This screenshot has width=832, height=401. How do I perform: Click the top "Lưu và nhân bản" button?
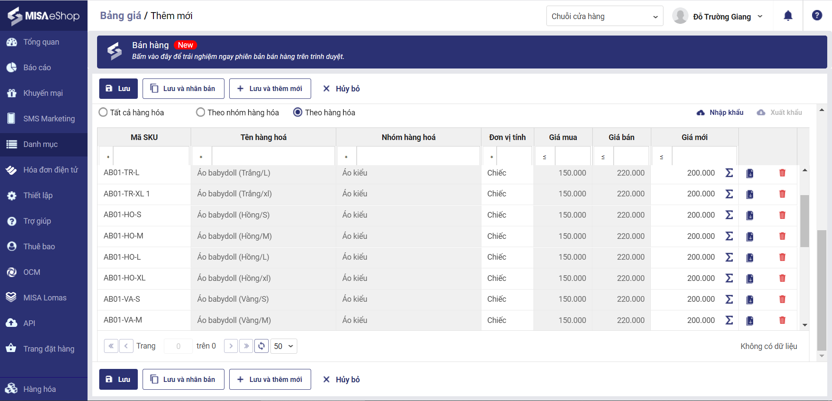[x=183, y=88]
